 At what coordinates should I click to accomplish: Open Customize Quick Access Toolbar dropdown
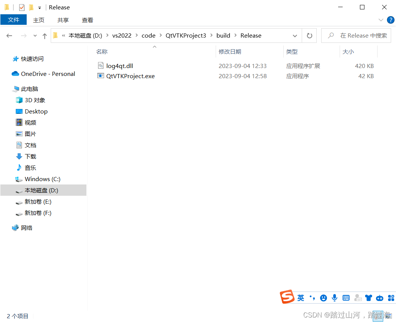[40, 8]
